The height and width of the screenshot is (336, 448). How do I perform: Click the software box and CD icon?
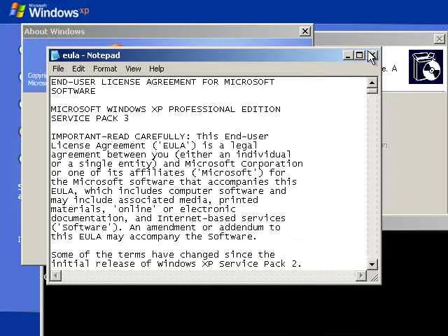click(426, 67)
